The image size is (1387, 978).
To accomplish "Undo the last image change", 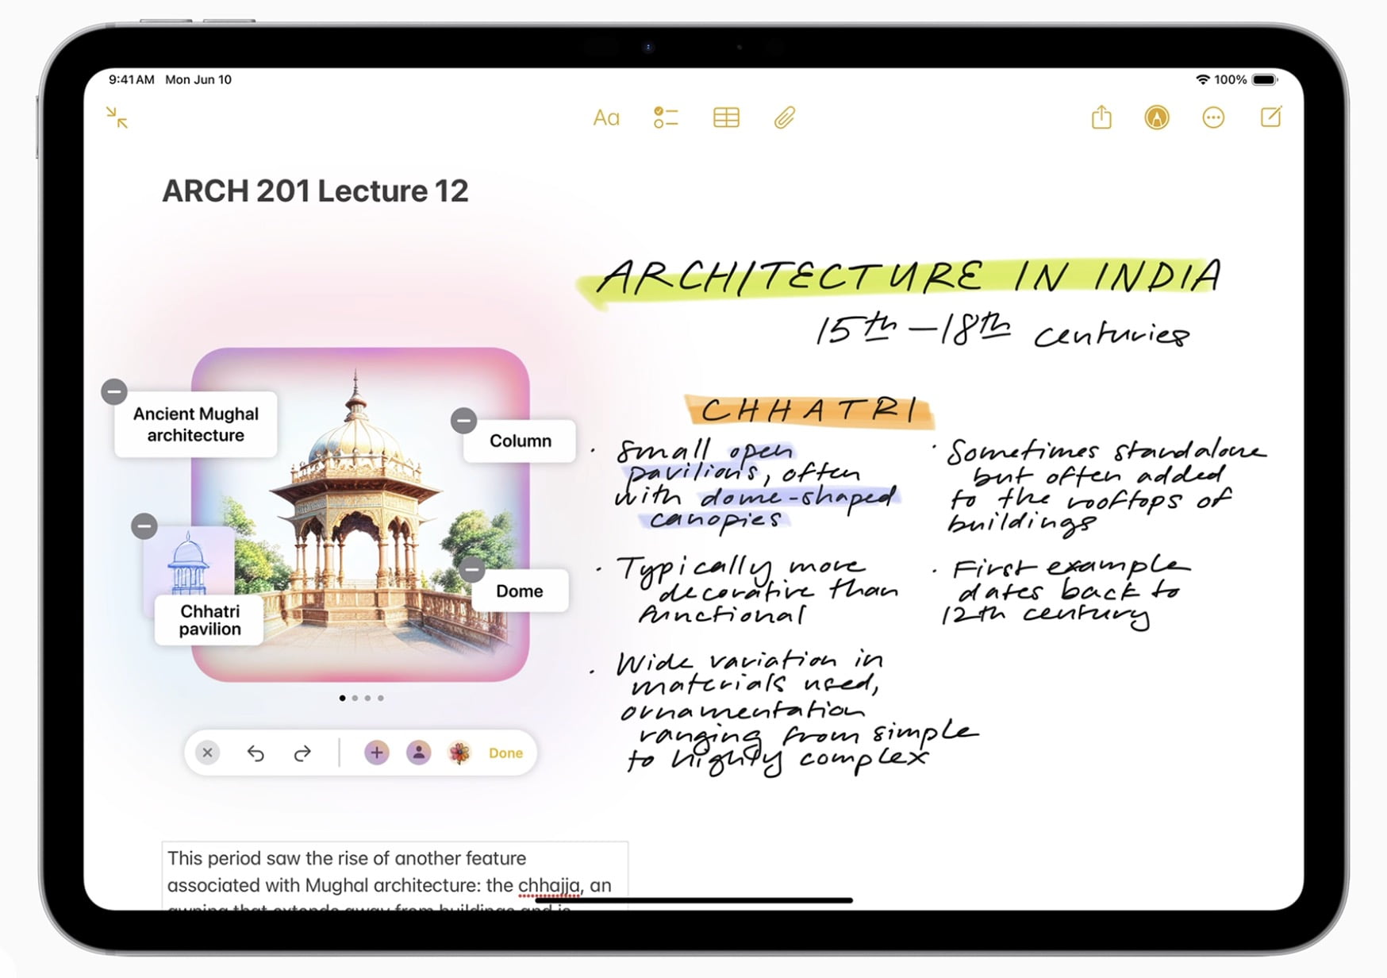I will point(255,752).
